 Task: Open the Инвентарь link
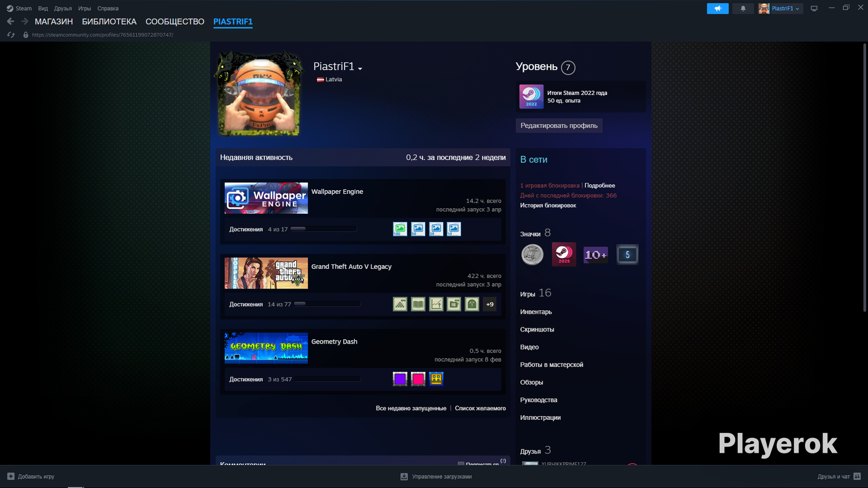click(x=536, y=312)
